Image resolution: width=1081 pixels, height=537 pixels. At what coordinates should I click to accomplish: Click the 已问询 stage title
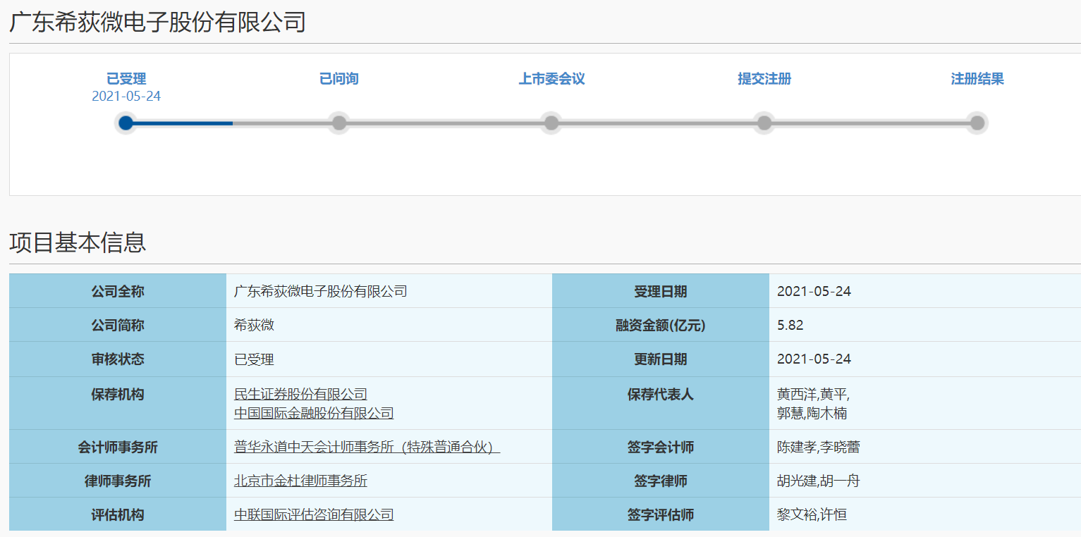(x=338, y=79)
